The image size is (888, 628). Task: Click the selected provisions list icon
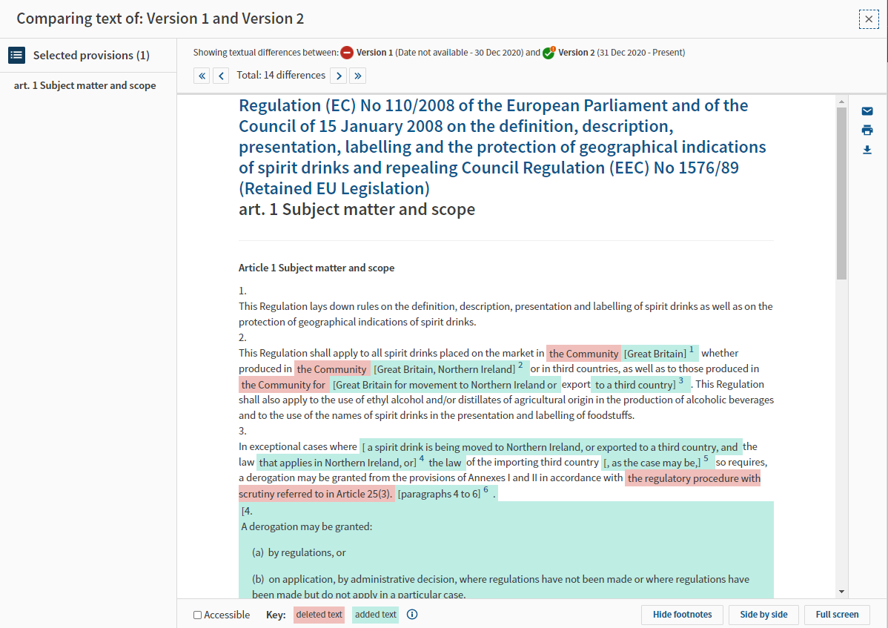click(x=16, y=55)
